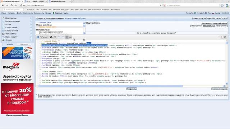Expand the arrow next to Фотоальбомы
This screenshot has height=129, width=230.
coord(31,34)
